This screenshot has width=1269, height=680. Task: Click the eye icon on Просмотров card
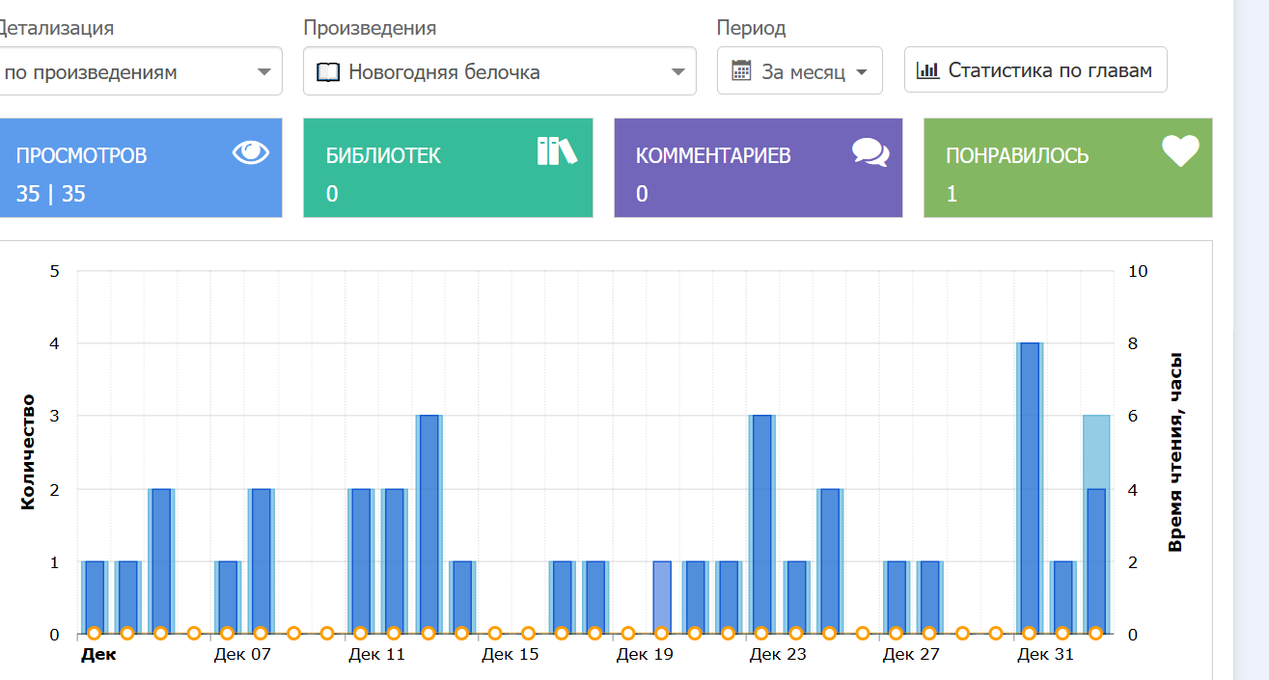(x=251, y=152)
